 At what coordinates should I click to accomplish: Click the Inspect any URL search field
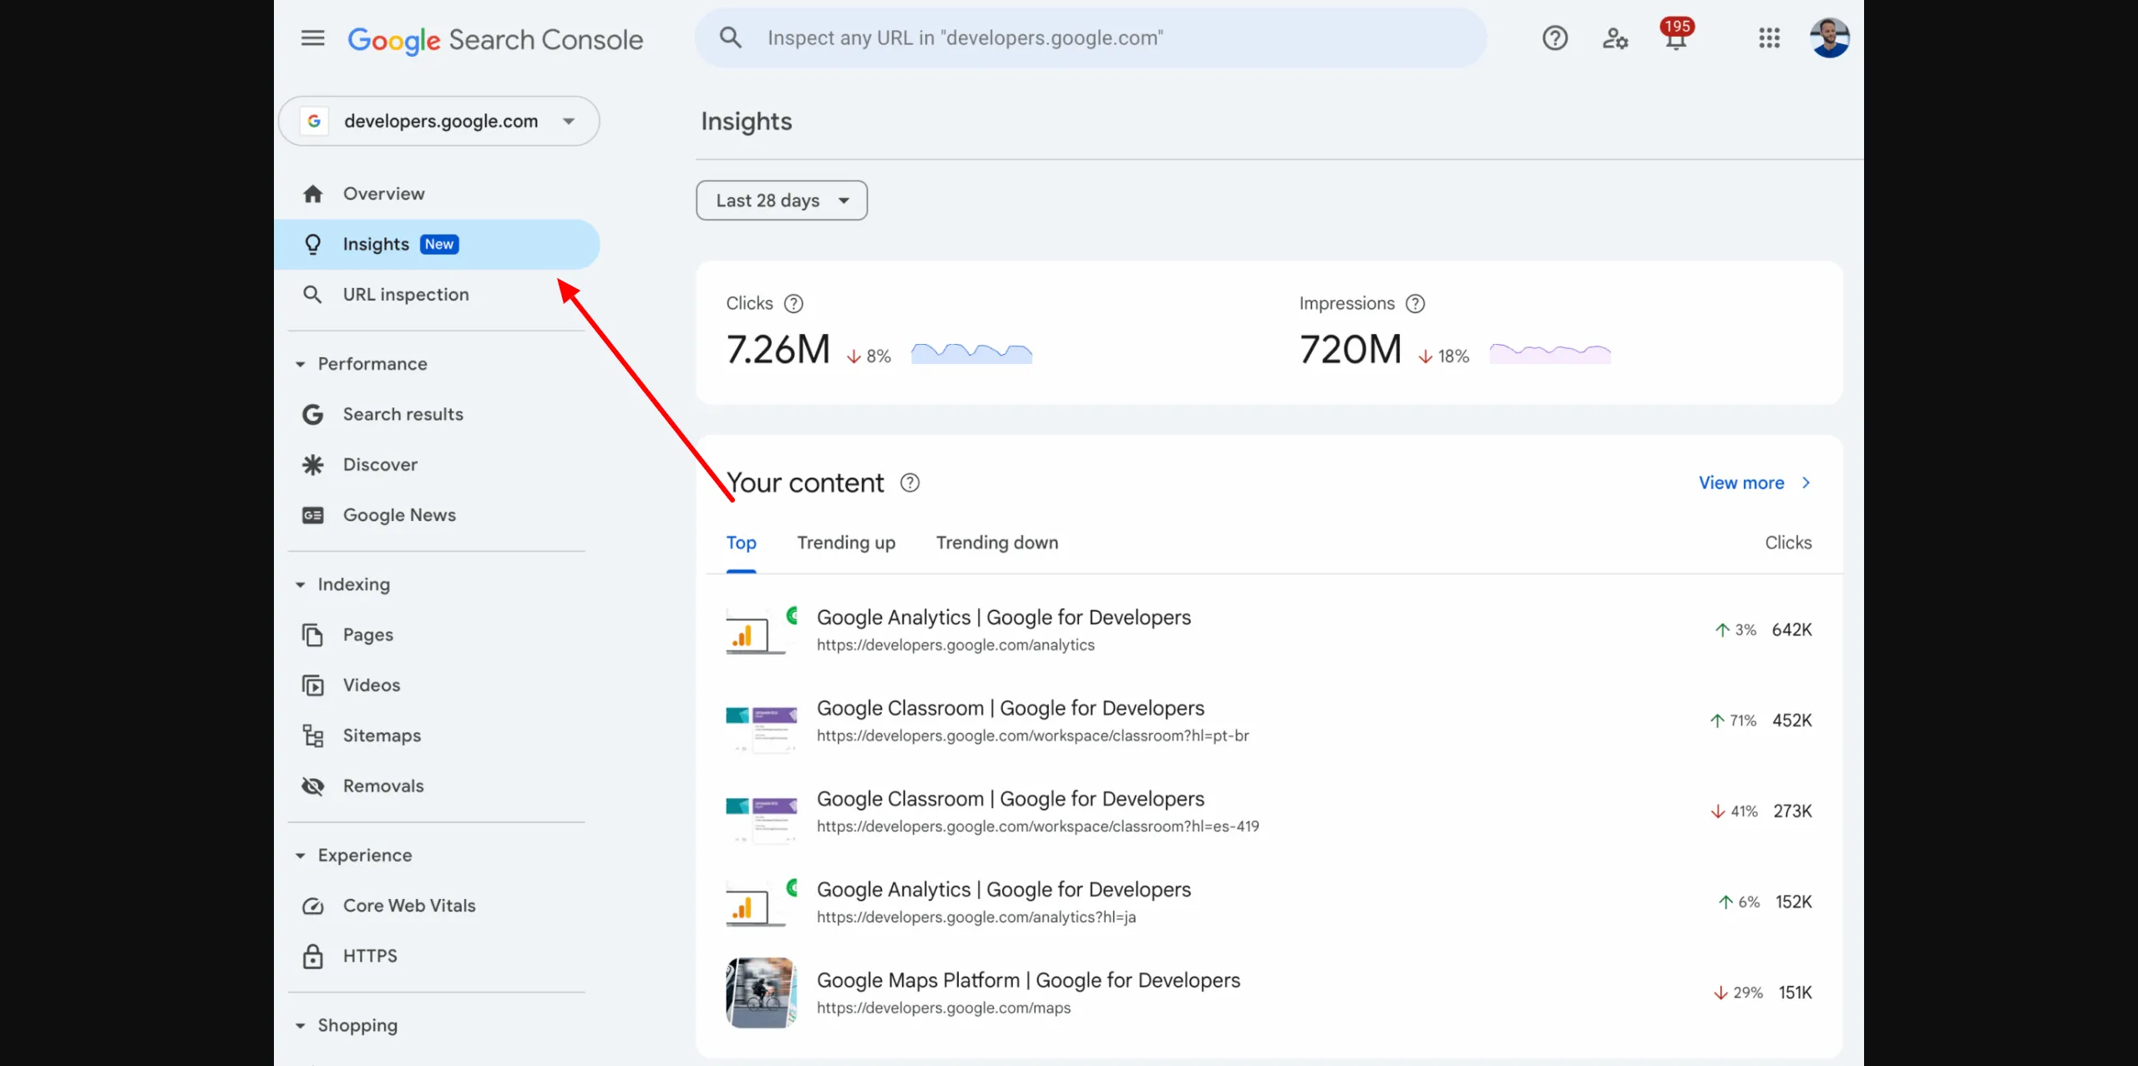(x=1091, y=38)
